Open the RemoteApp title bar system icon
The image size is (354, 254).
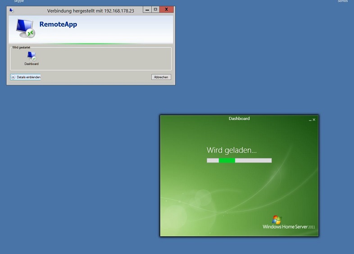tap(11, 10)
